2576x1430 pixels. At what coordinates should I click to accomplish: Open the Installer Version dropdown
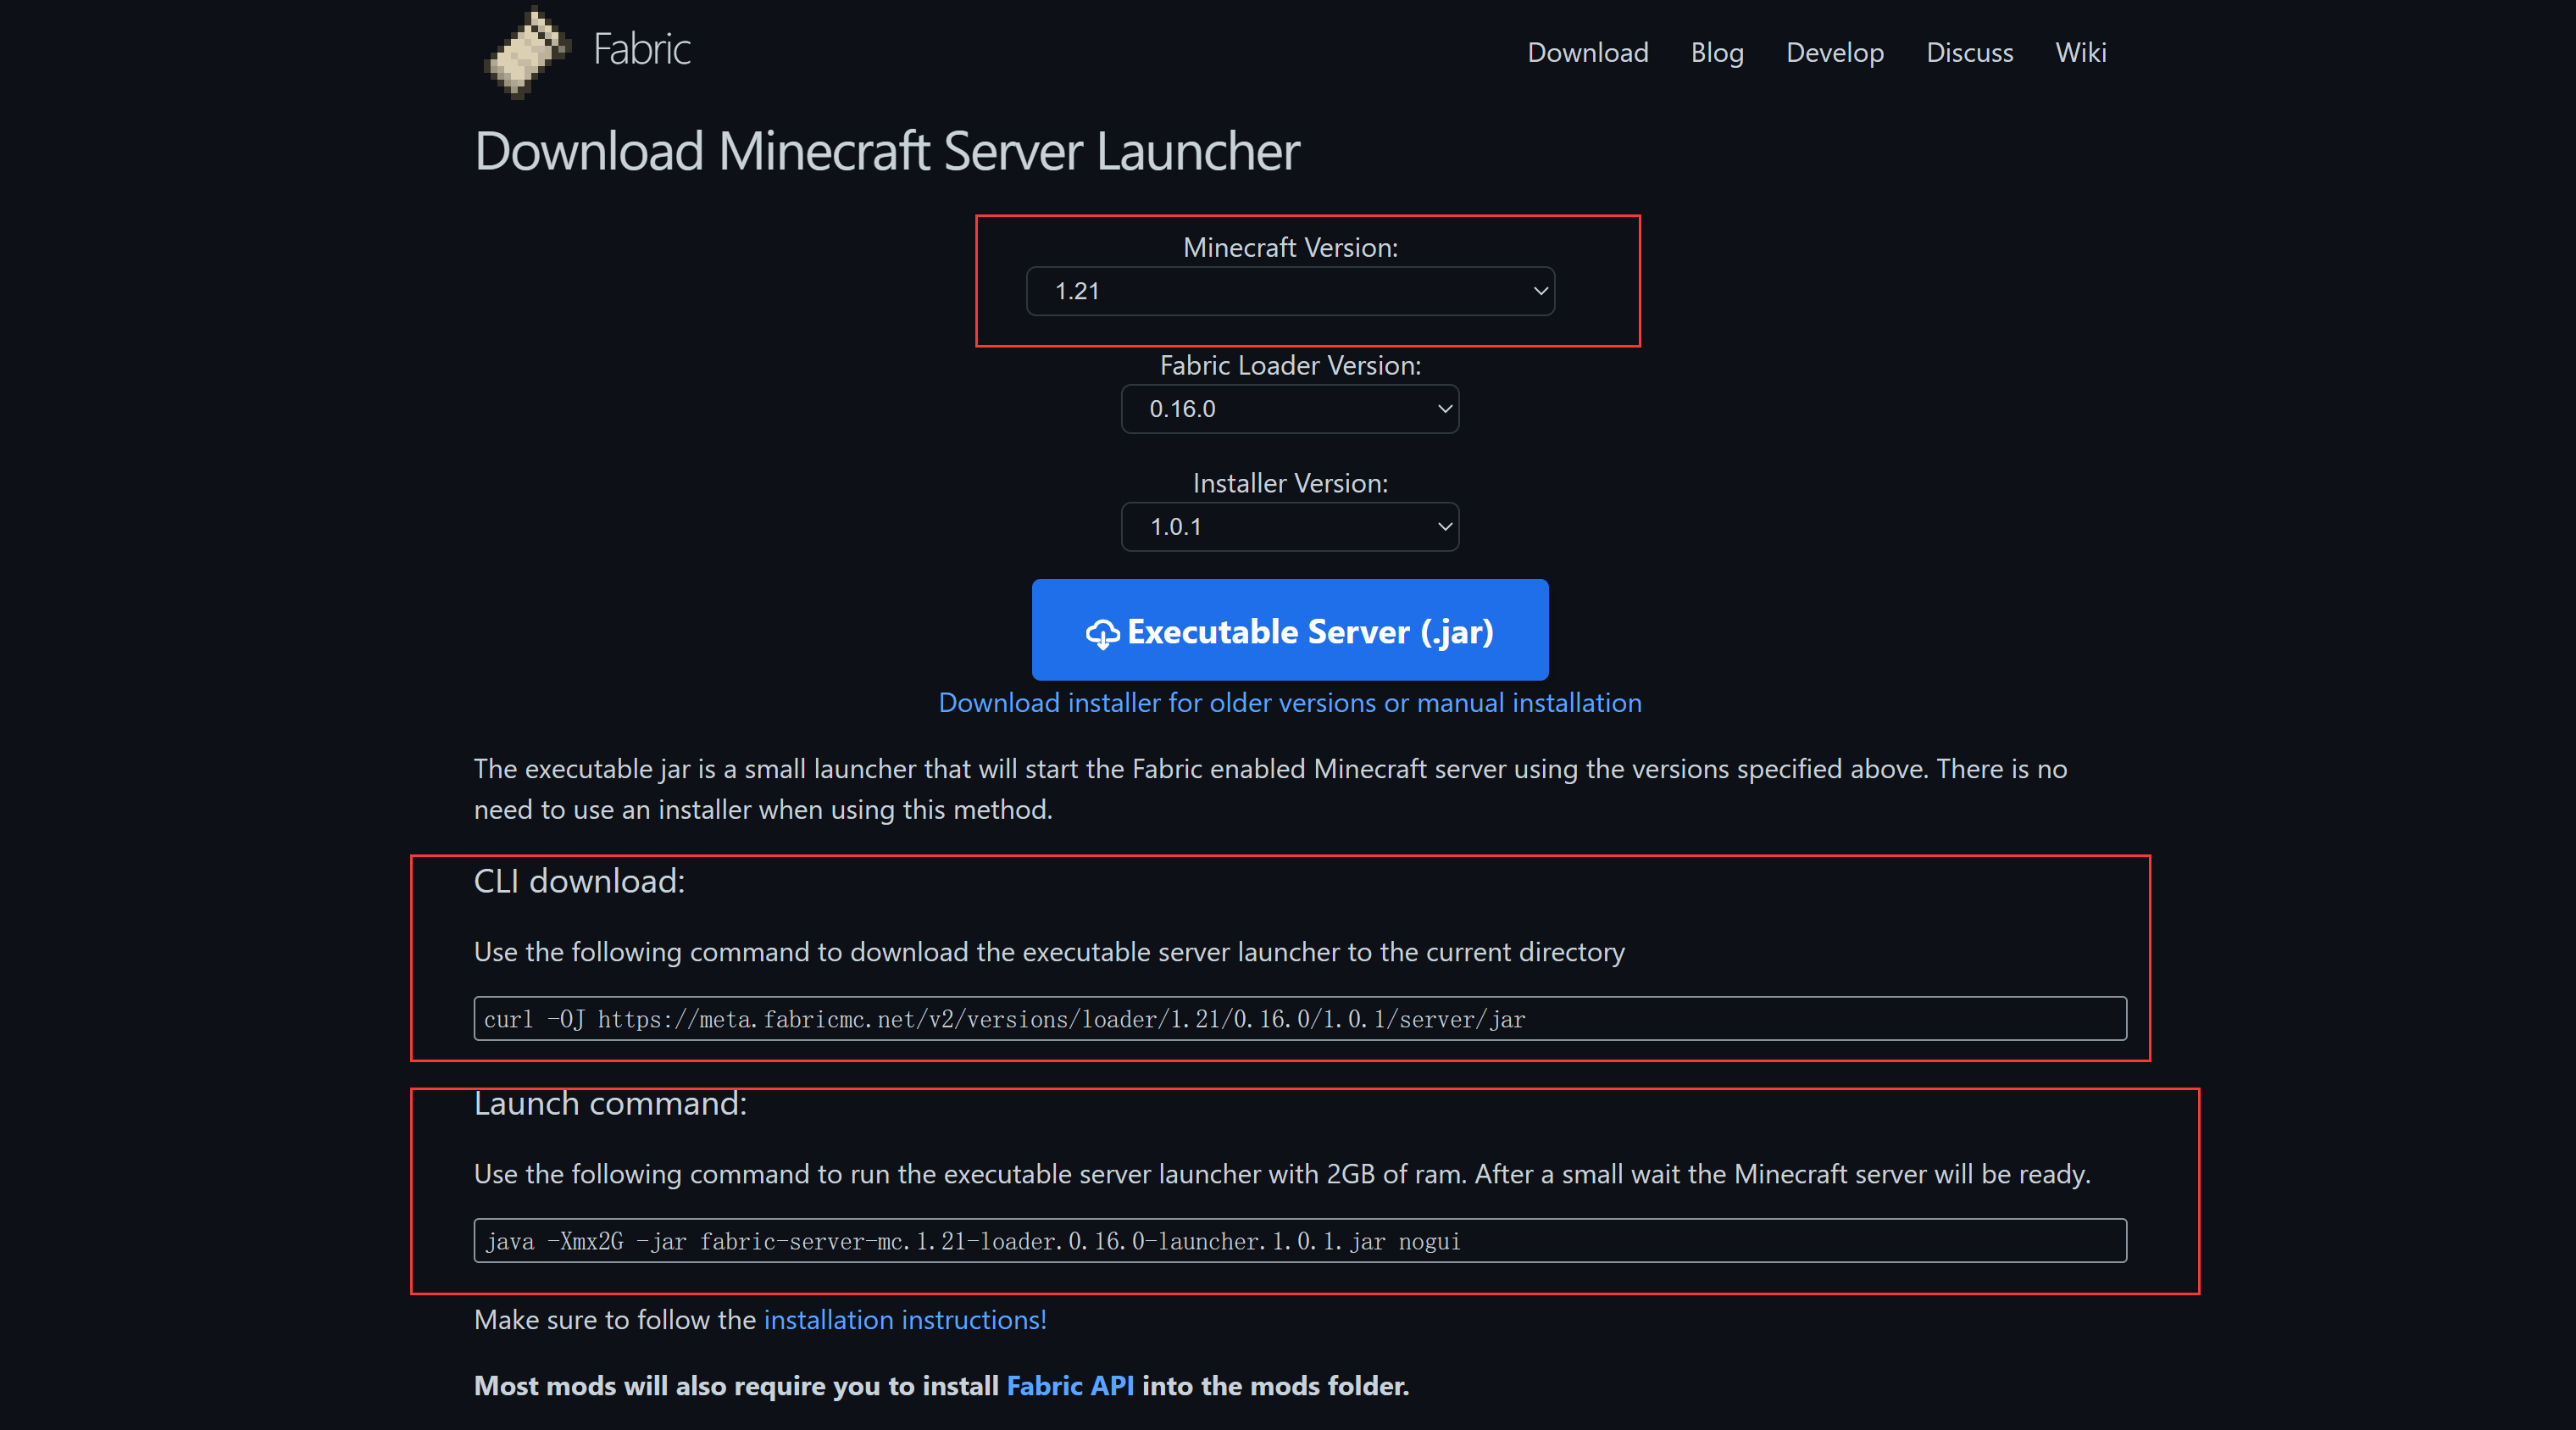1289,527
